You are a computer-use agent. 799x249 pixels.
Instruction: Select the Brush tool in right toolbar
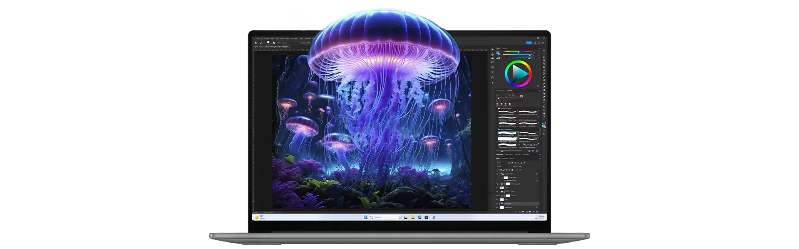(x=544, y=77)
